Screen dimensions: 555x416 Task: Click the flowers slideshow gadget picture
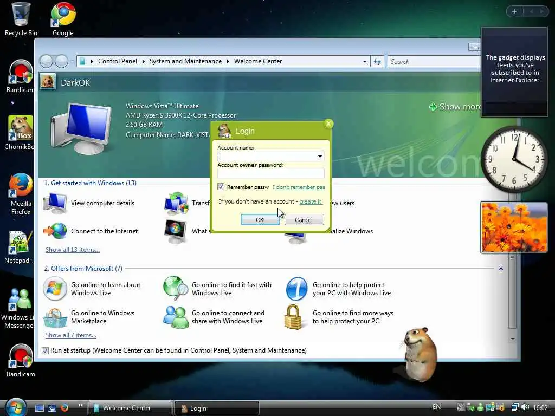(x=514, y=227)
